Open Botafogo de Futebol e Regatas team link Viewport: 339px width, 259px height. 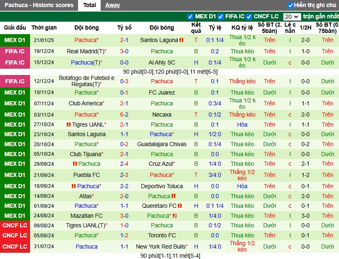pyautogui.click(x=86, y=81)
